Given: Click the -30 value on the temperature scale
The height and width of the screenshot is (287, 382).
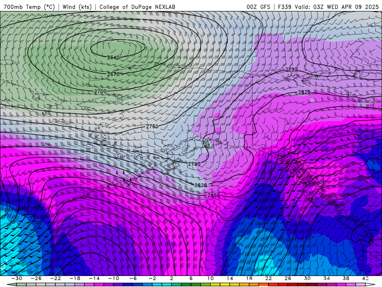Looking at the screenshot, I should coord(17,278).
